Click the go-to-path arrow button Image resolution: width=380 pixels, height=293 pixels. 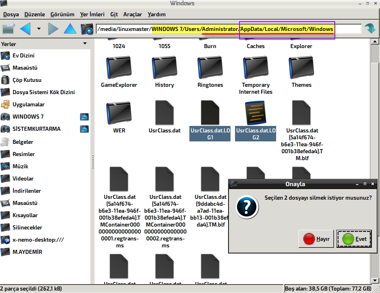(x=369, y=29)
